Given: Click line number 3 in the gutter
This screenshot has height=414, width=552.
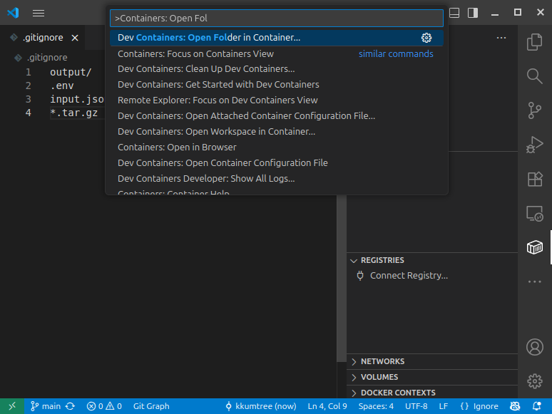Looking at the screenshot, I should pos(28,99).
